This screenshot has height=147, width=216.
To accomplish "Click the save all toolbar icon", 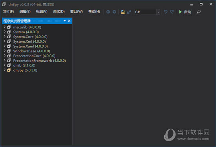I will (129, 12).
